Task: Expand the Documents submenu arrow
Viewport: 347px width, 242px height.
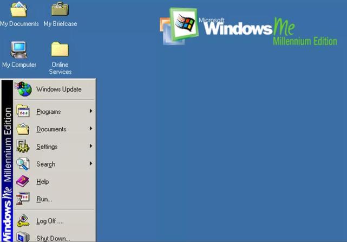Action: (91, 129)
